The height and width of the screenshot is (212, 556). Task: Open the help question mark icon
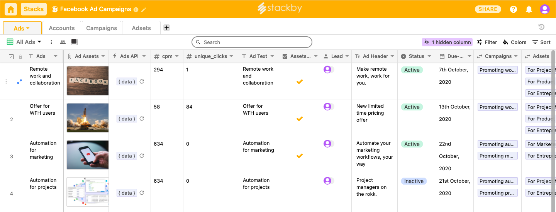tap(513, 9)
